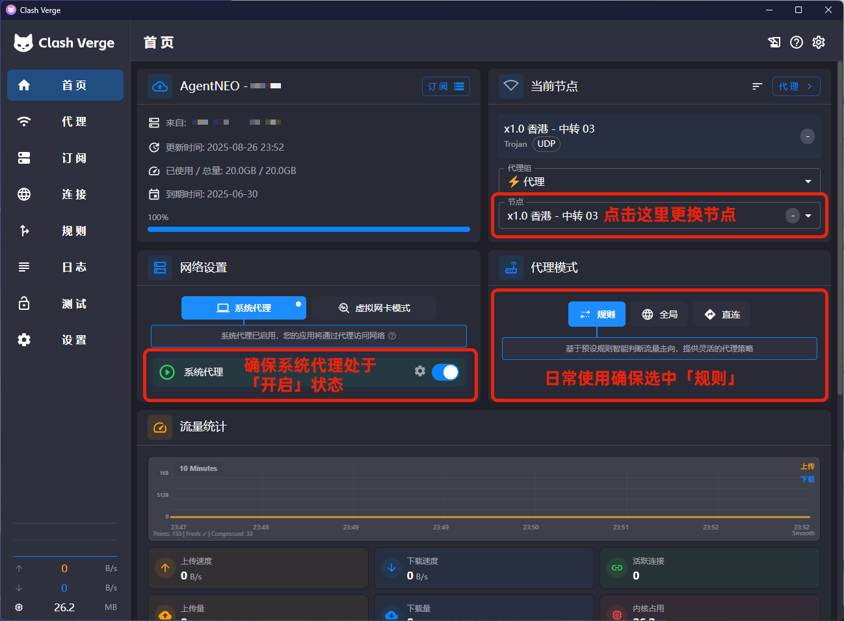Toggle the 系统代理 switch
The image size is (844, 621).
coord(445,372)
